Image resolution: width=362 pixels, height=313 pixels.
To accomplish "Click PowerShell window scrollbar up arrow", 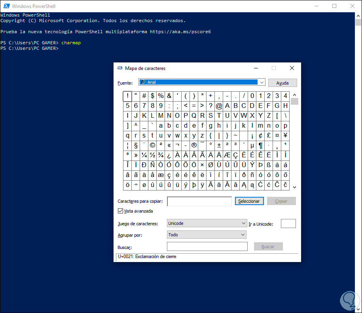I will pyautogui.click(x=358, y=16).
